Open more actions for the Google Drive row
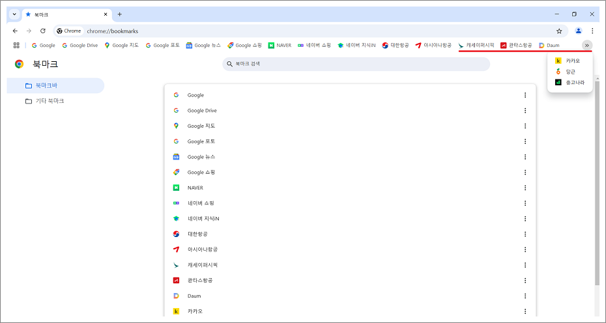 [525, 111]
